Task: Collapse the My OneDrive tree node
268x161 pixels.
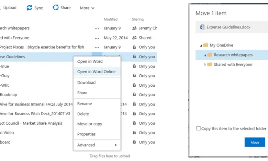Action: click(200, 45)
